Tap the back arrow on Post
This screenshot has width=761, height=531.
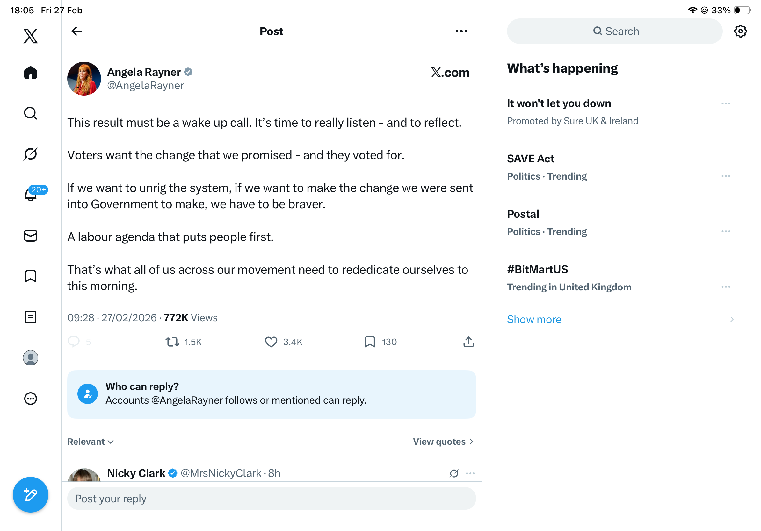[x=76, y=32]
